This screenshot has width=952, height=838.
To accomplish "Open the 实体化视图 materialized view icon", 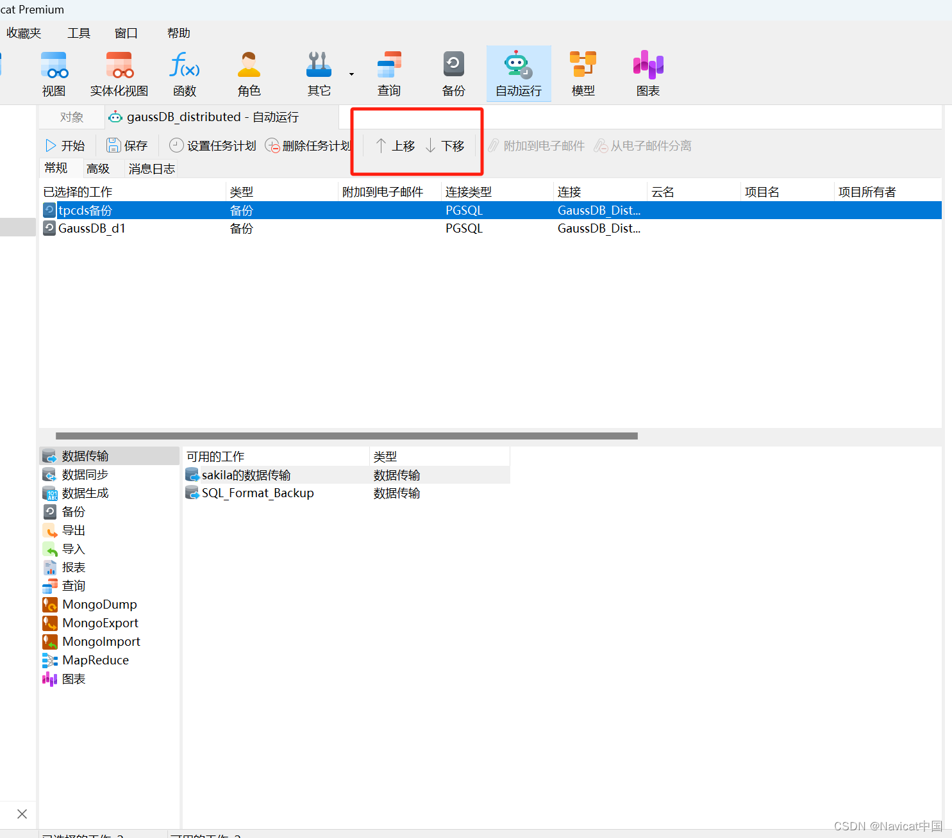I will [x=119, y=74].
